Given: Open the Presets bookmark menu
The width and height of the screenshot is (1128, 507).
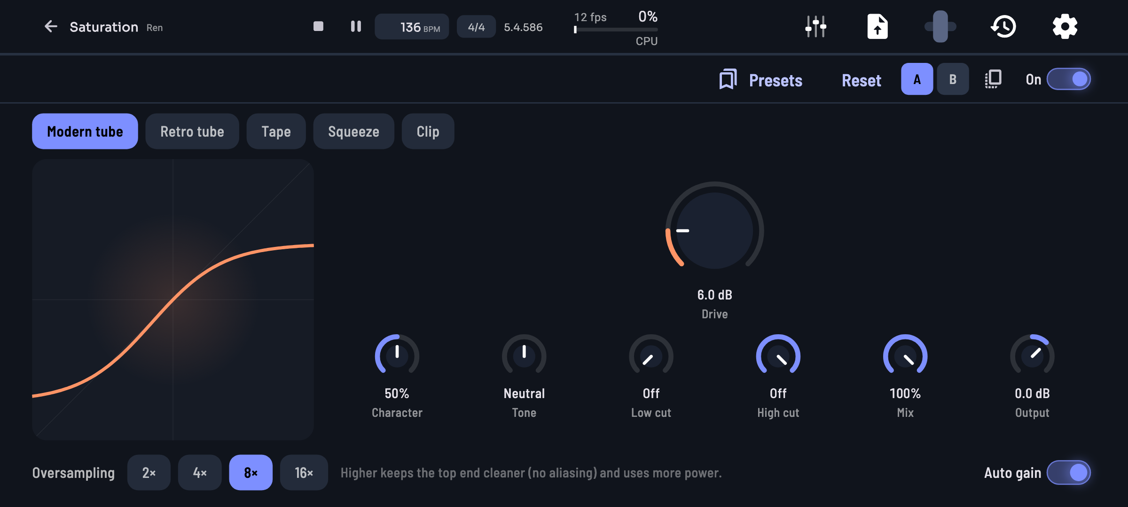Looking at the screenshot, I should click(761, 80).
